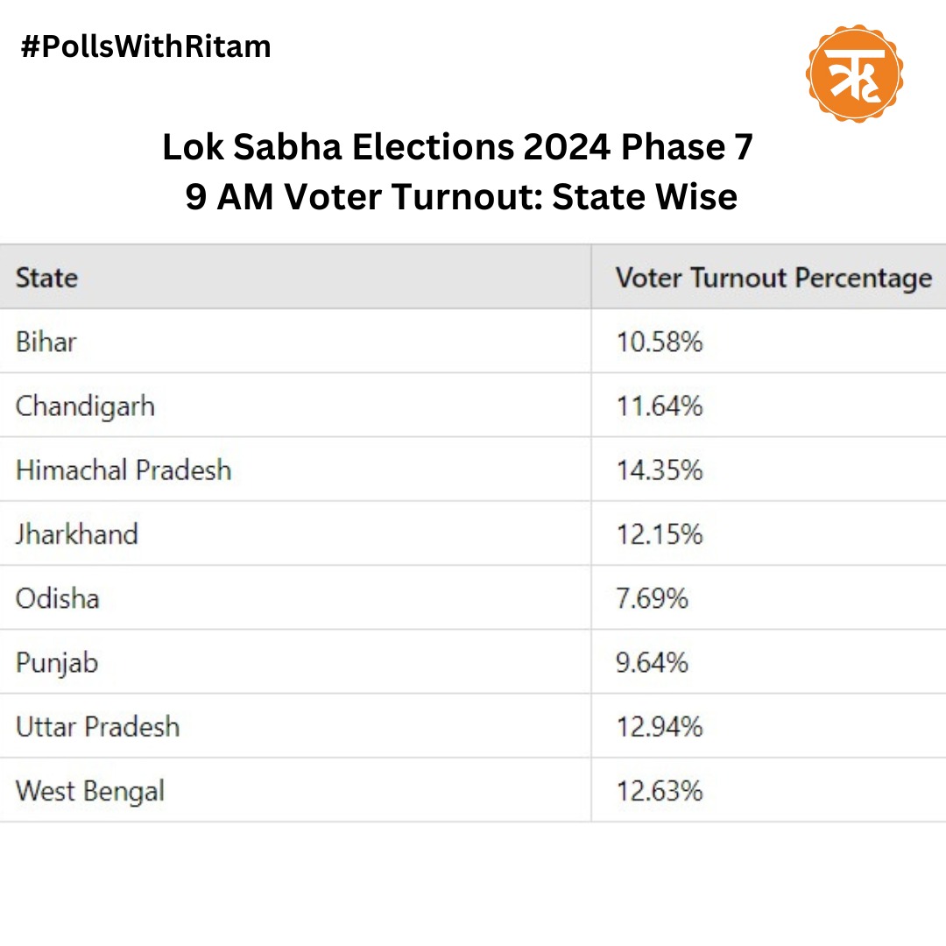Click the 10.58% turnout value
Screen dimensions: 946x946
660,342
